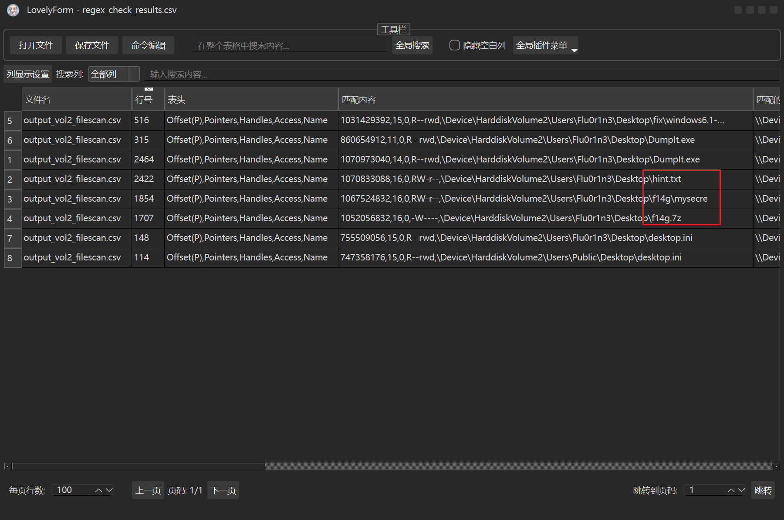Click the horizontal scrollbar right arrow
784x520 pixels.
click(x=776, y=466)
